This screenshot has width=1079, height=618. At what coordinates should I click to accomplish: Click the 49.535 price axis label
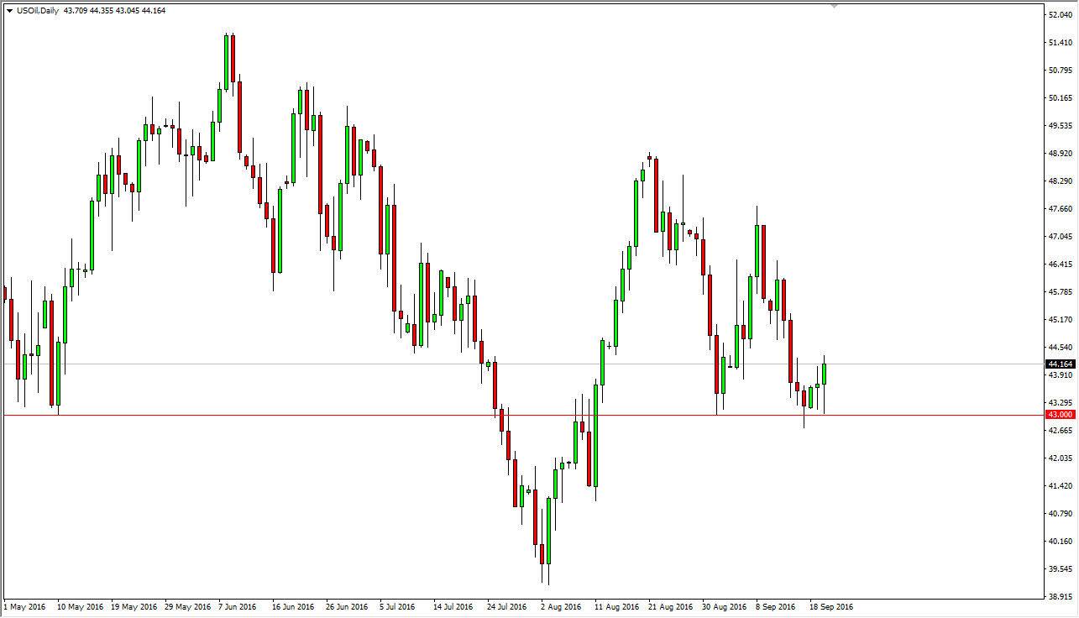pos(1061,126)
